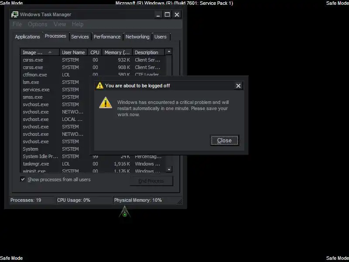Select the services.exe process
Image resolution: width=349 pixels, height=262 pixels.
55,90
